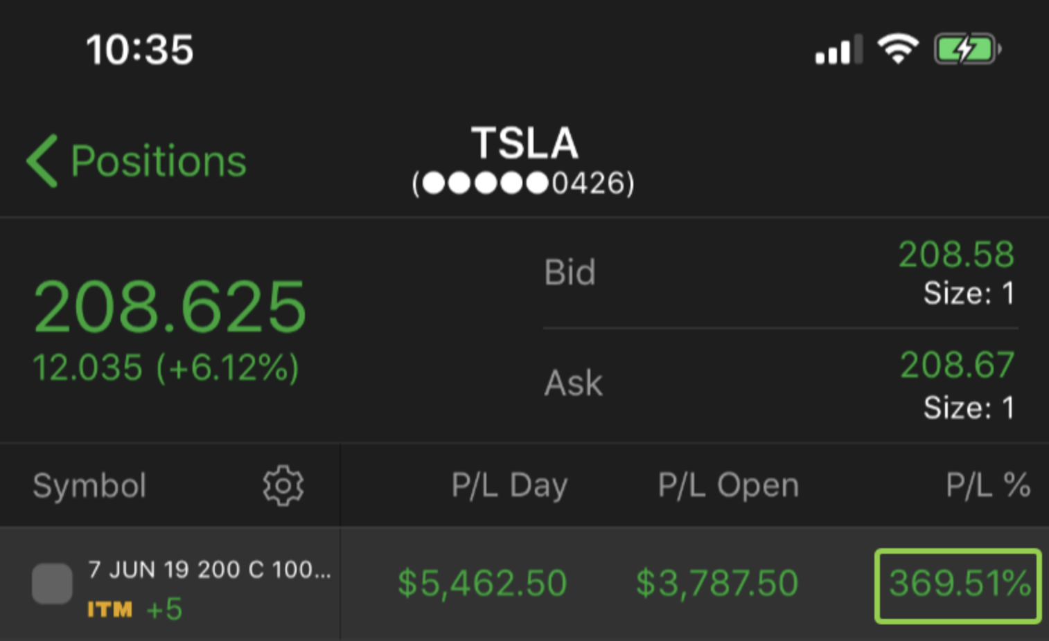Viewport: 1049px width, 641px height.
Task: Tap the $5,462.50 P/L Day value
Action: point(482,583)
